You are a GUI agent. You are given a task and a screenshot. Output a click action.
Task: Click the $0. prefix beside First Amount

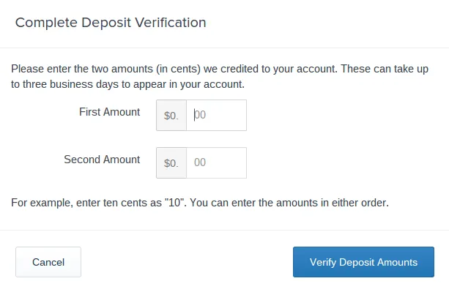[x=171, y=115]
